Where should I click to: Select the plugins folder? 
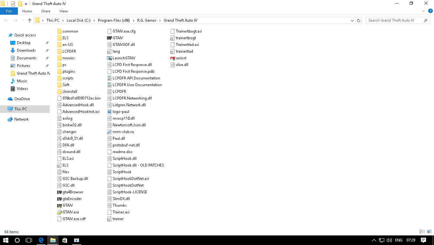(66, 71)
